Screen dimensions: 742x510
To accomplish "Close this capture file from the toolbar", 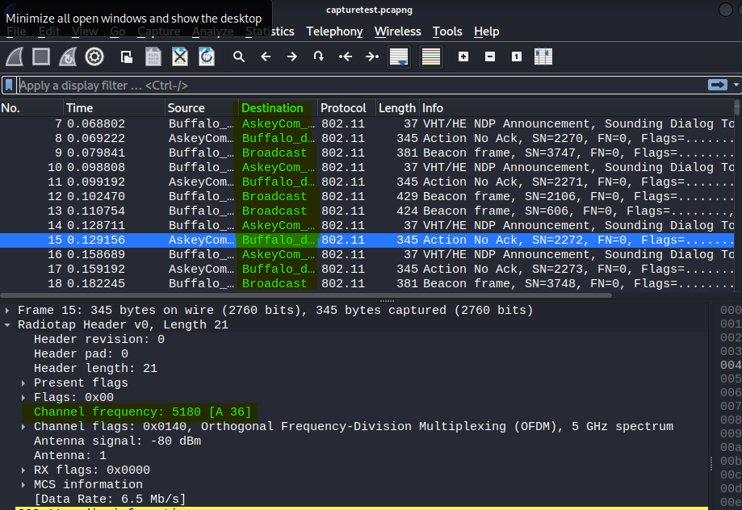I will [180, 56].
